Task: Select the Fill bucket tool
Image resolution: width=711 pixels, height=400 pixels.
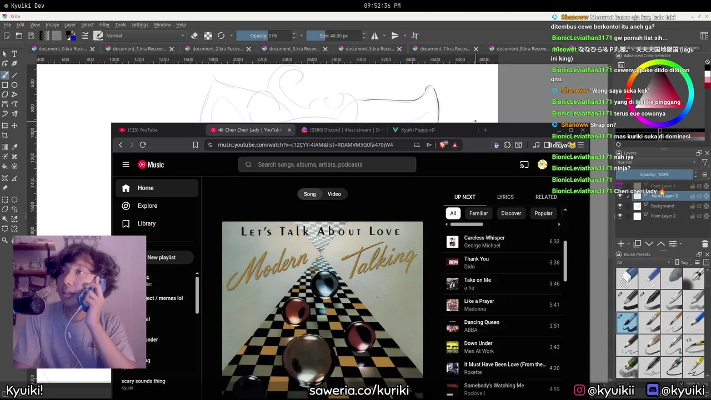Action: (5, 166)
